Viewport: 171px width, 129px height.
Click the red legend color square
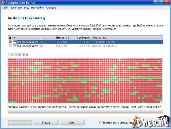point(23,55)
